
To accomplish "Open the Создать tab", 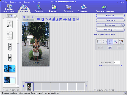I will coord(39,8).
